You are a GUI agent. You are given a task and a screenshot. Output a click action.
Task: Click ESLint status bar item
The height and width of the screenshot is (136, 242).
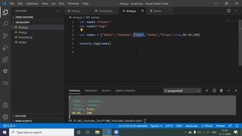[x=207, y=126]
